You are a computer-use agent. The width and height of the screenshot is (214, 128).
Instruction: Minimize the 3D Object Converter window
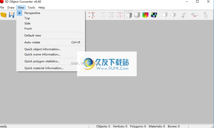[187, 2]
